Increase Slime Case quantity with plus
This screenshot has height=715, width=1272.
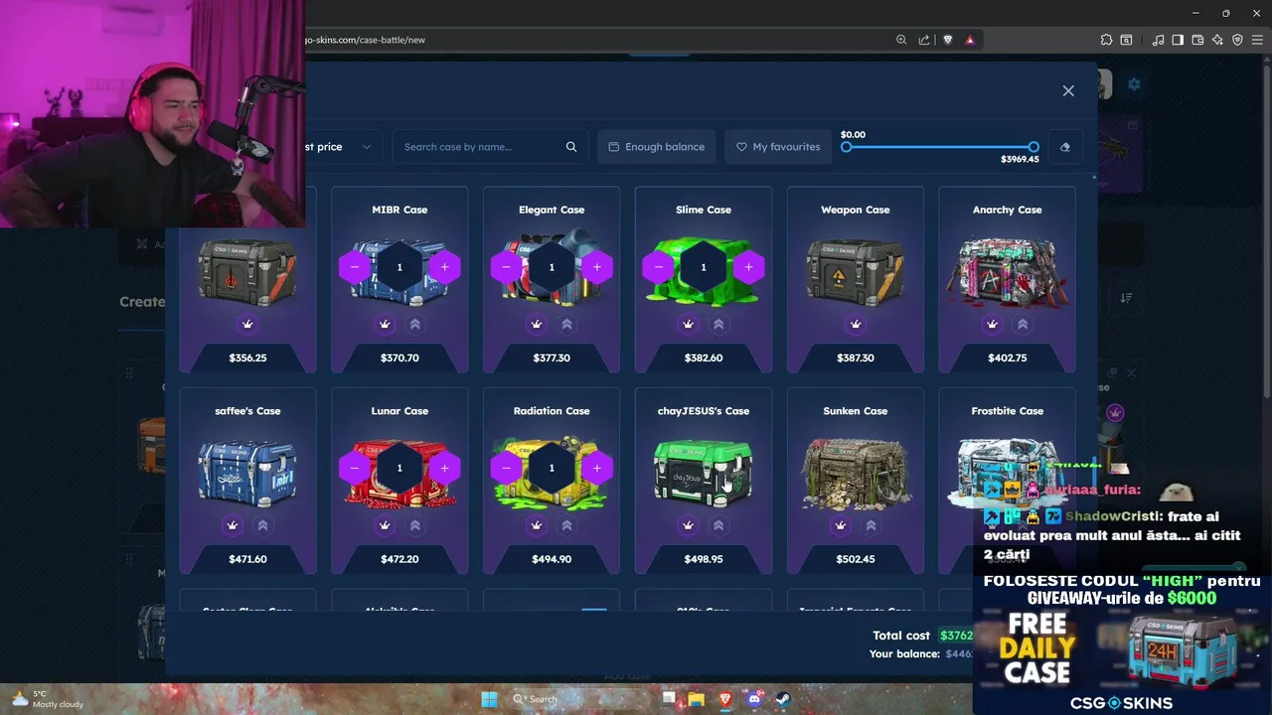click(x=748, y=267)
